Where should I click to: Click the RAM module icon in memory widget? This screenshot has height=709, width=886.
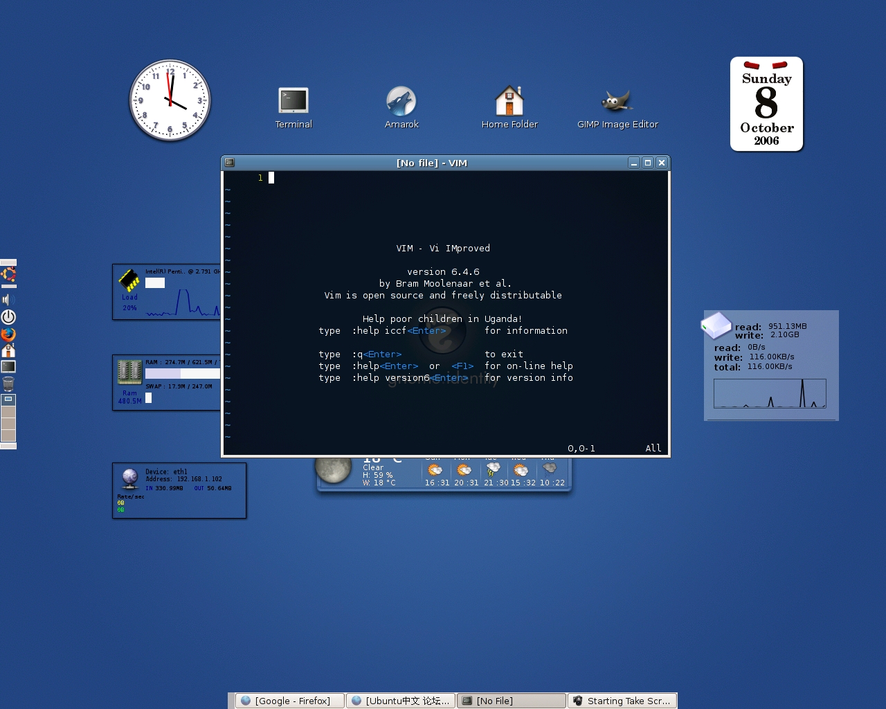pos(129,373)
